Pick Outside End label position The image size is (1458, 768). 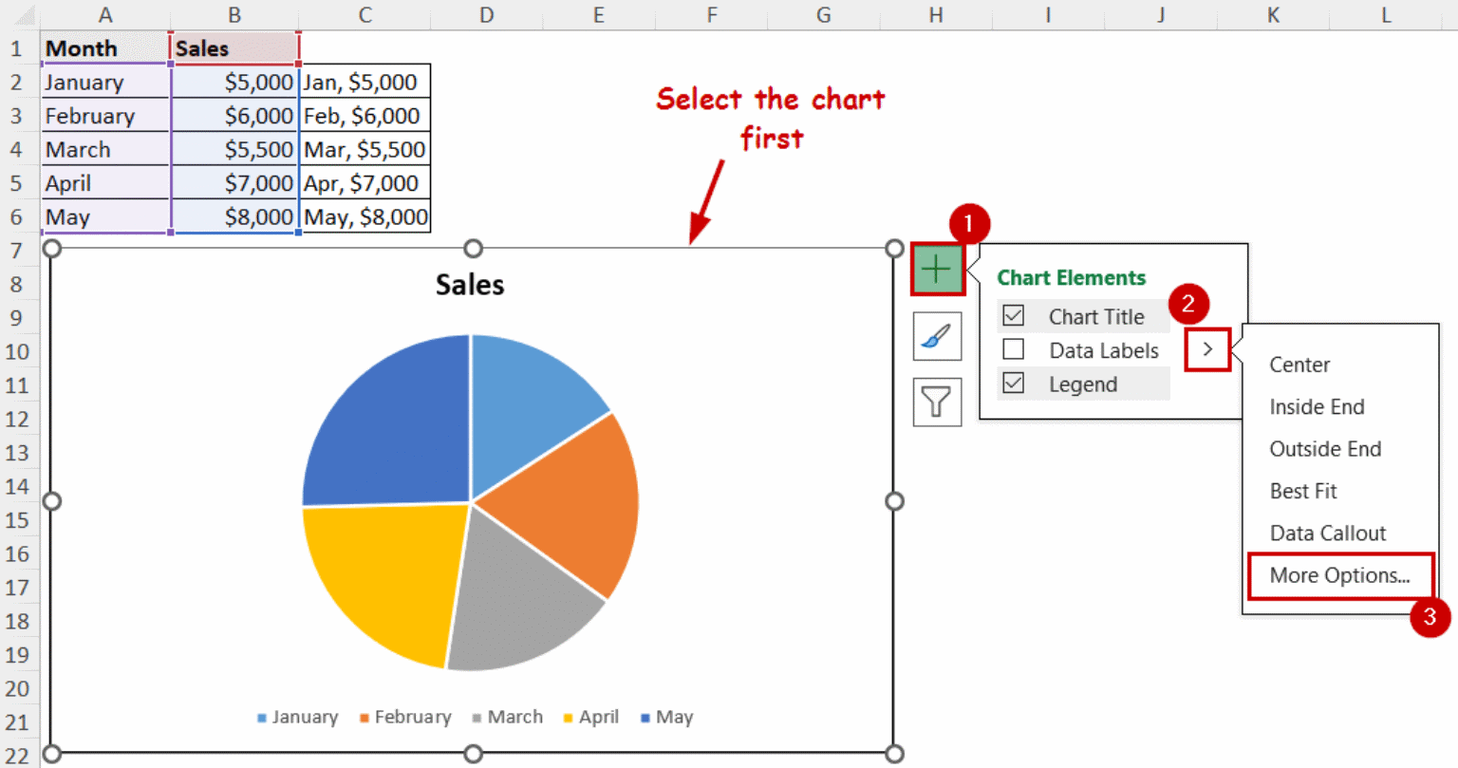pos(1325,449)
